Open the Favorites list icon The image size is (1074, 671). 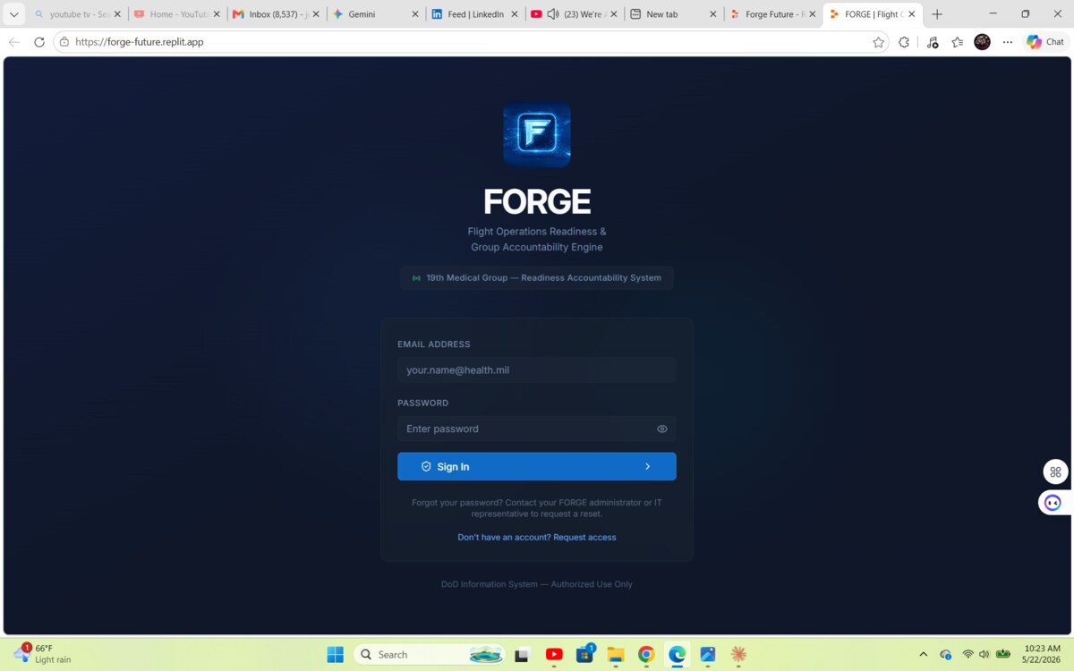(x=957, y=42)
